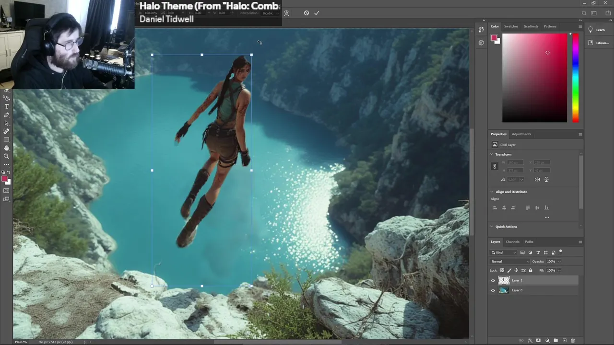Turn layer filtering on or off
This screenshot has height=345, width=614.
[560, 252]
